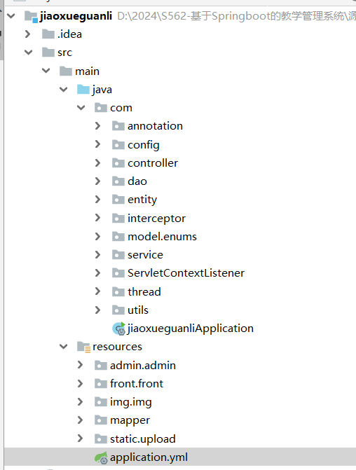Collapse the jiaoxueguanli project root chevron
Viewport: 356px width, 470px height.
coord(11,15)
